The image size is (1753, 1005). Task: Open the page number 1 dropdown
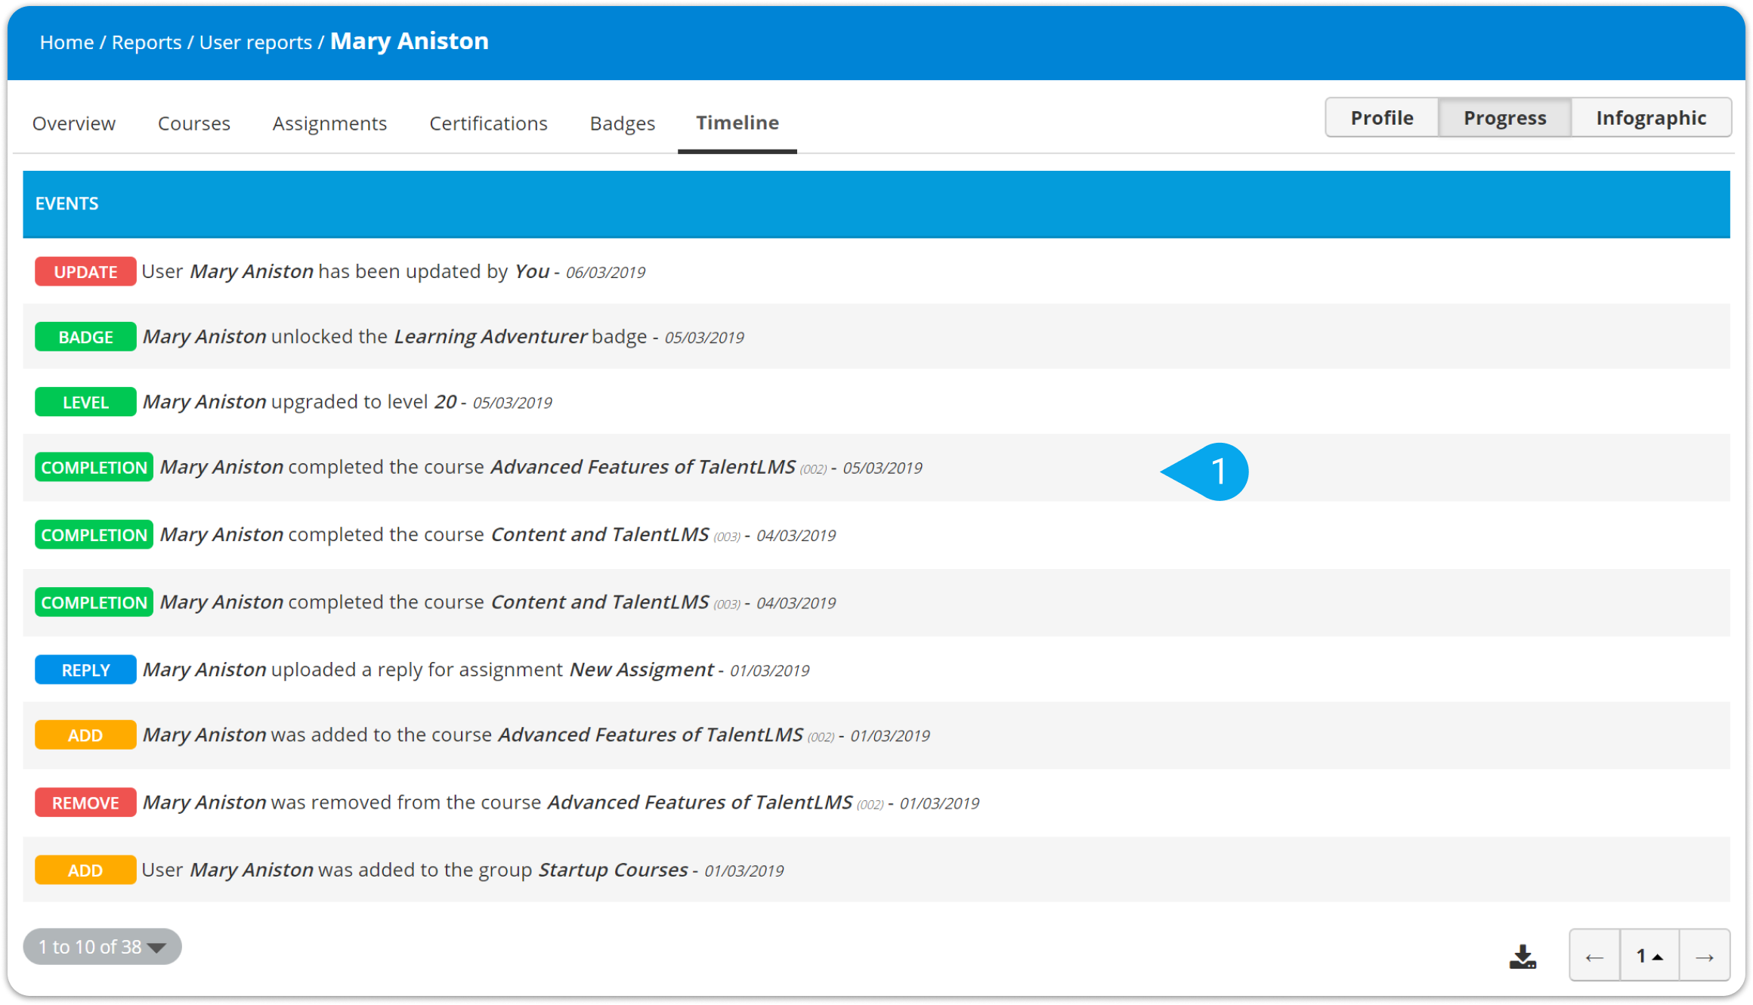point(1649,957)
